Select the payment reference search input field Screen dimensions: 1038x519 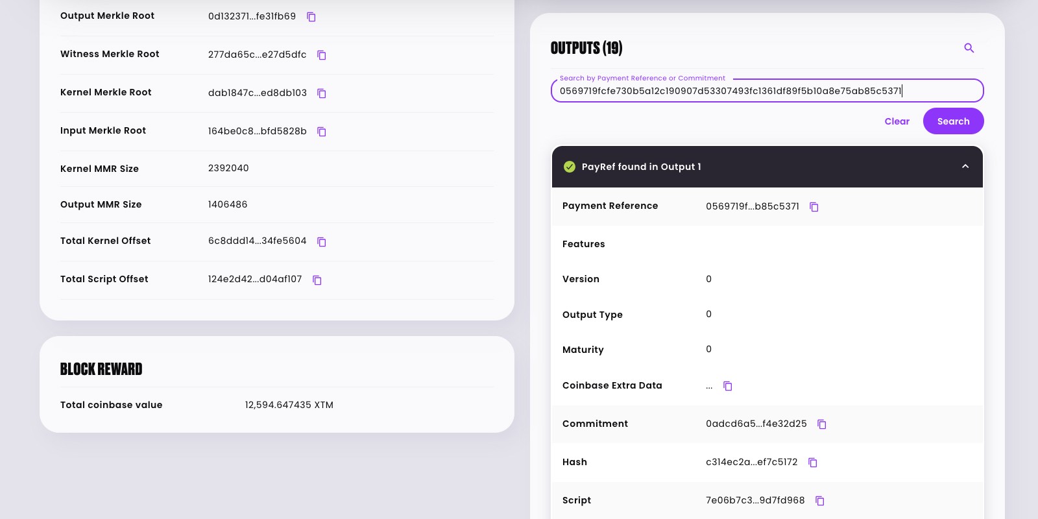pos(767,90)
